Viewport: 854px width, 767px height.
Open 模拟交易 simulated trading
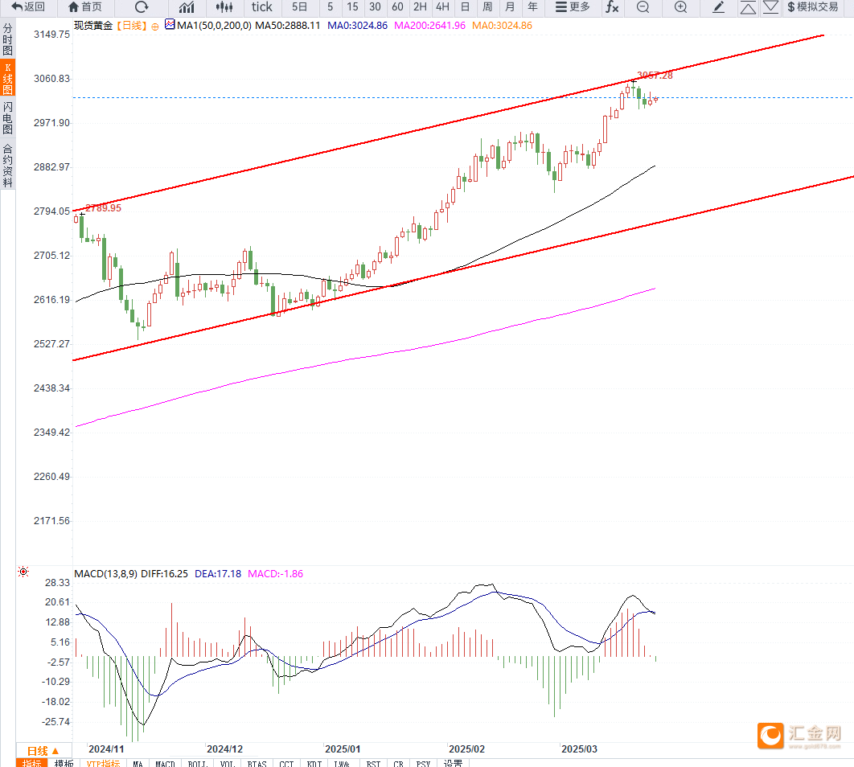[813, 7]
